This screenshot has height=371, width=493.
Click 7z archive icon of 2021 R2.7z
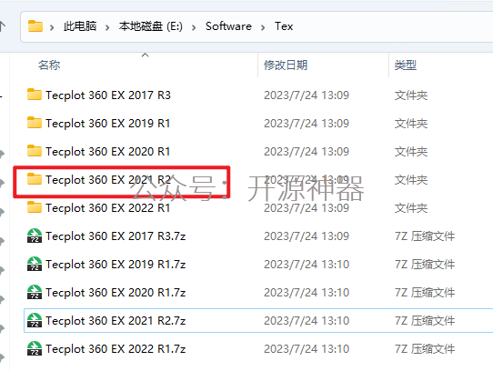[35, 320]
